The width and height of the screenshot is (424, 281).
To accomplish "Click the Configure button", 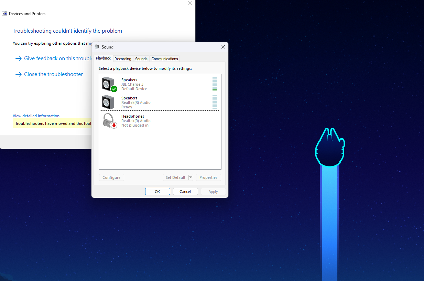I will coord(111,177).
